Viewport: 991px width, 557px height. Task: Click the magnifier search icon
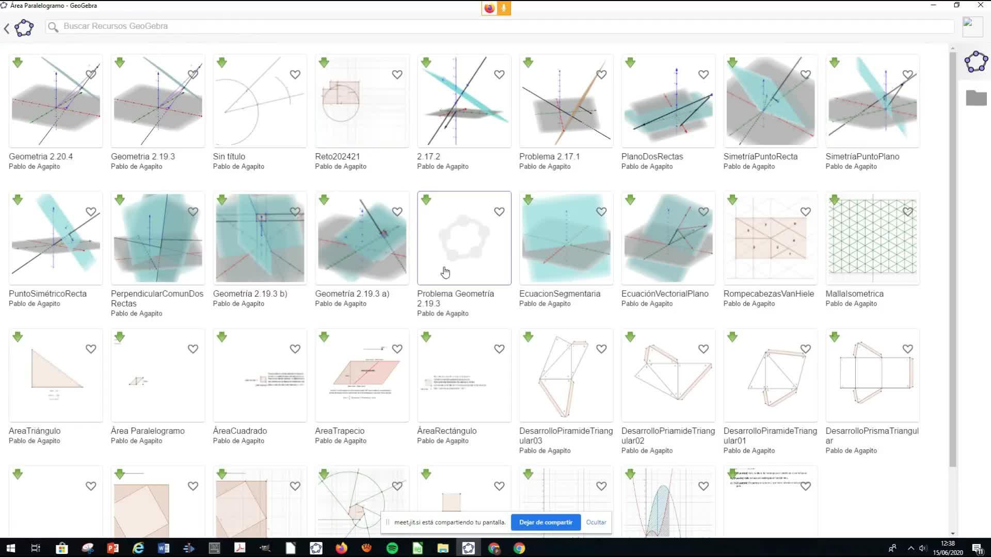click(x=53, y=26)
